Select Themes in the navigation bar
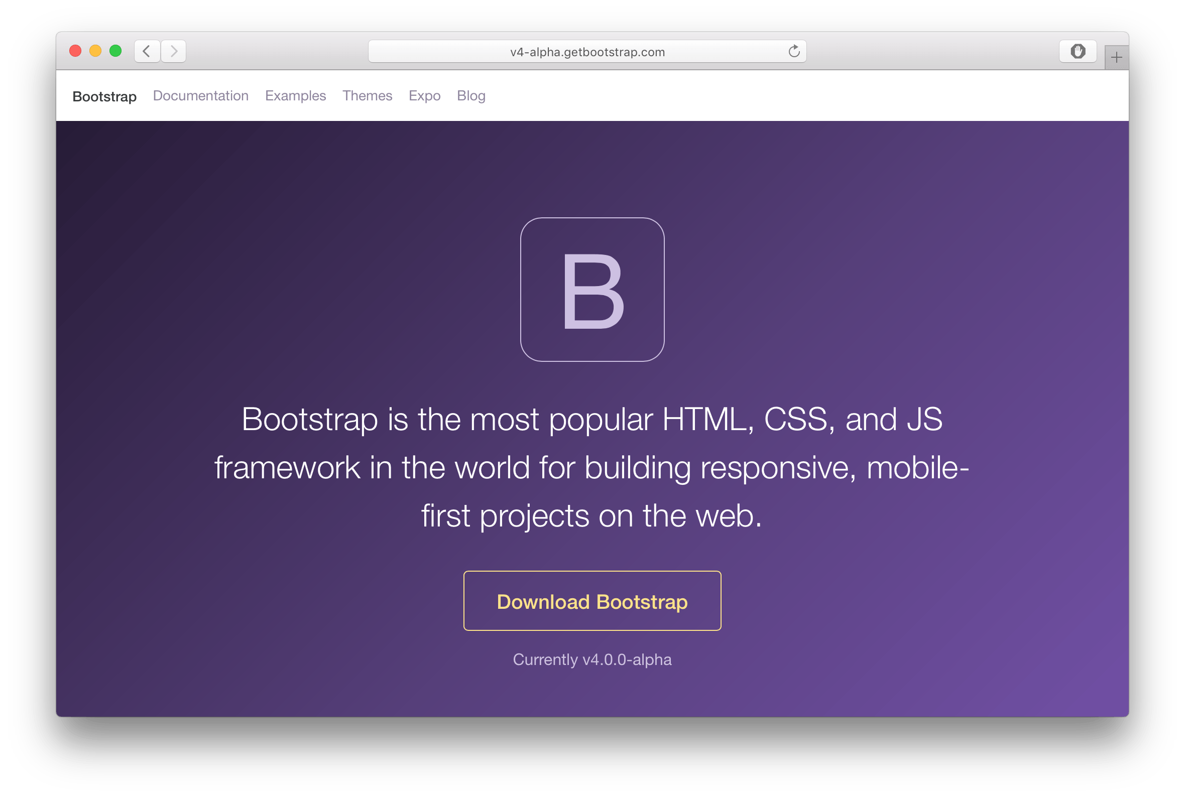 (367, 95)
